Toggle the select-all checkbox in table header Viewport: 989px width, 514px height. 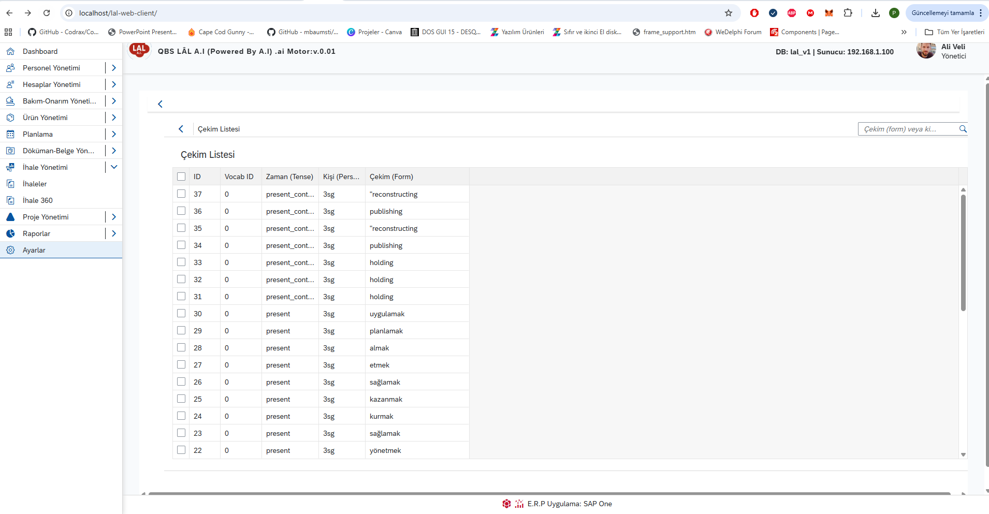click(181, 177)
